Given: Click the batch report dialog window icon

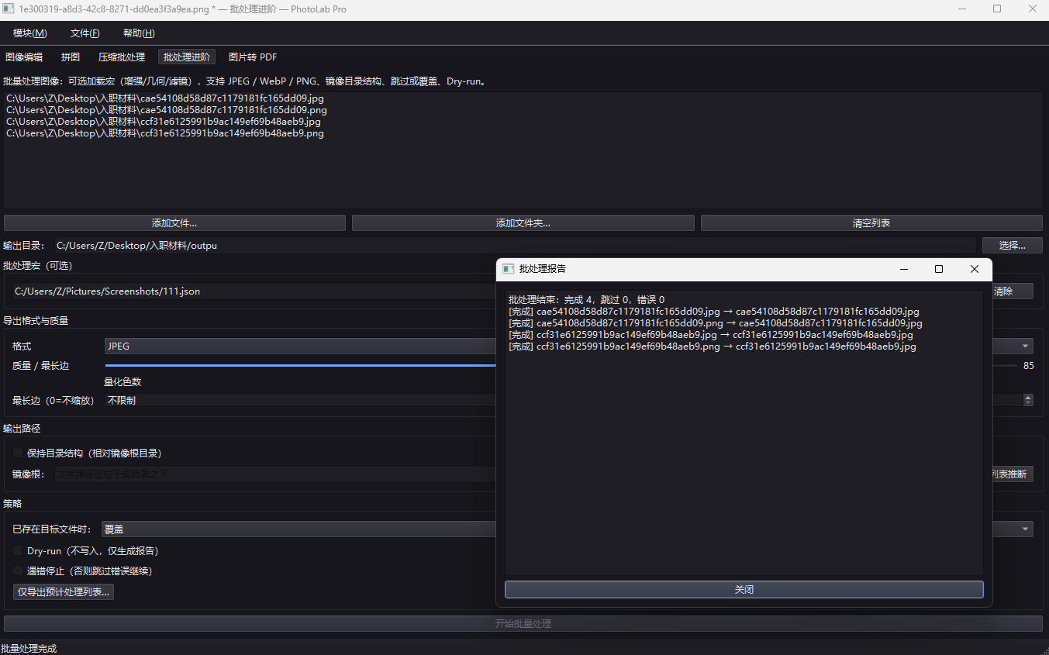Looking at the screenshot, I should point(509,269).
